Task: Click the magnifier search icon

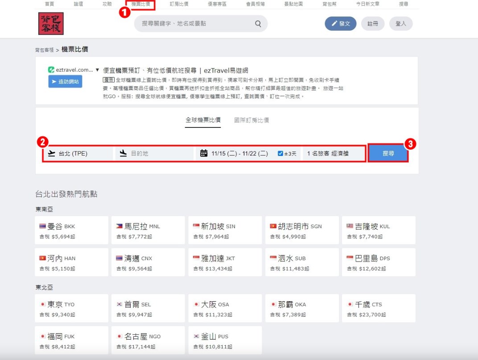Action: tap(258, 24)
